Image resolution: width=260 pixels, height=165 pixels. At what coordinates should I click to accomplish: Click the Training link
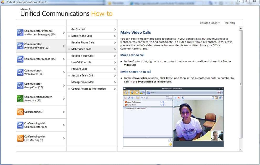tap(230, 23)
